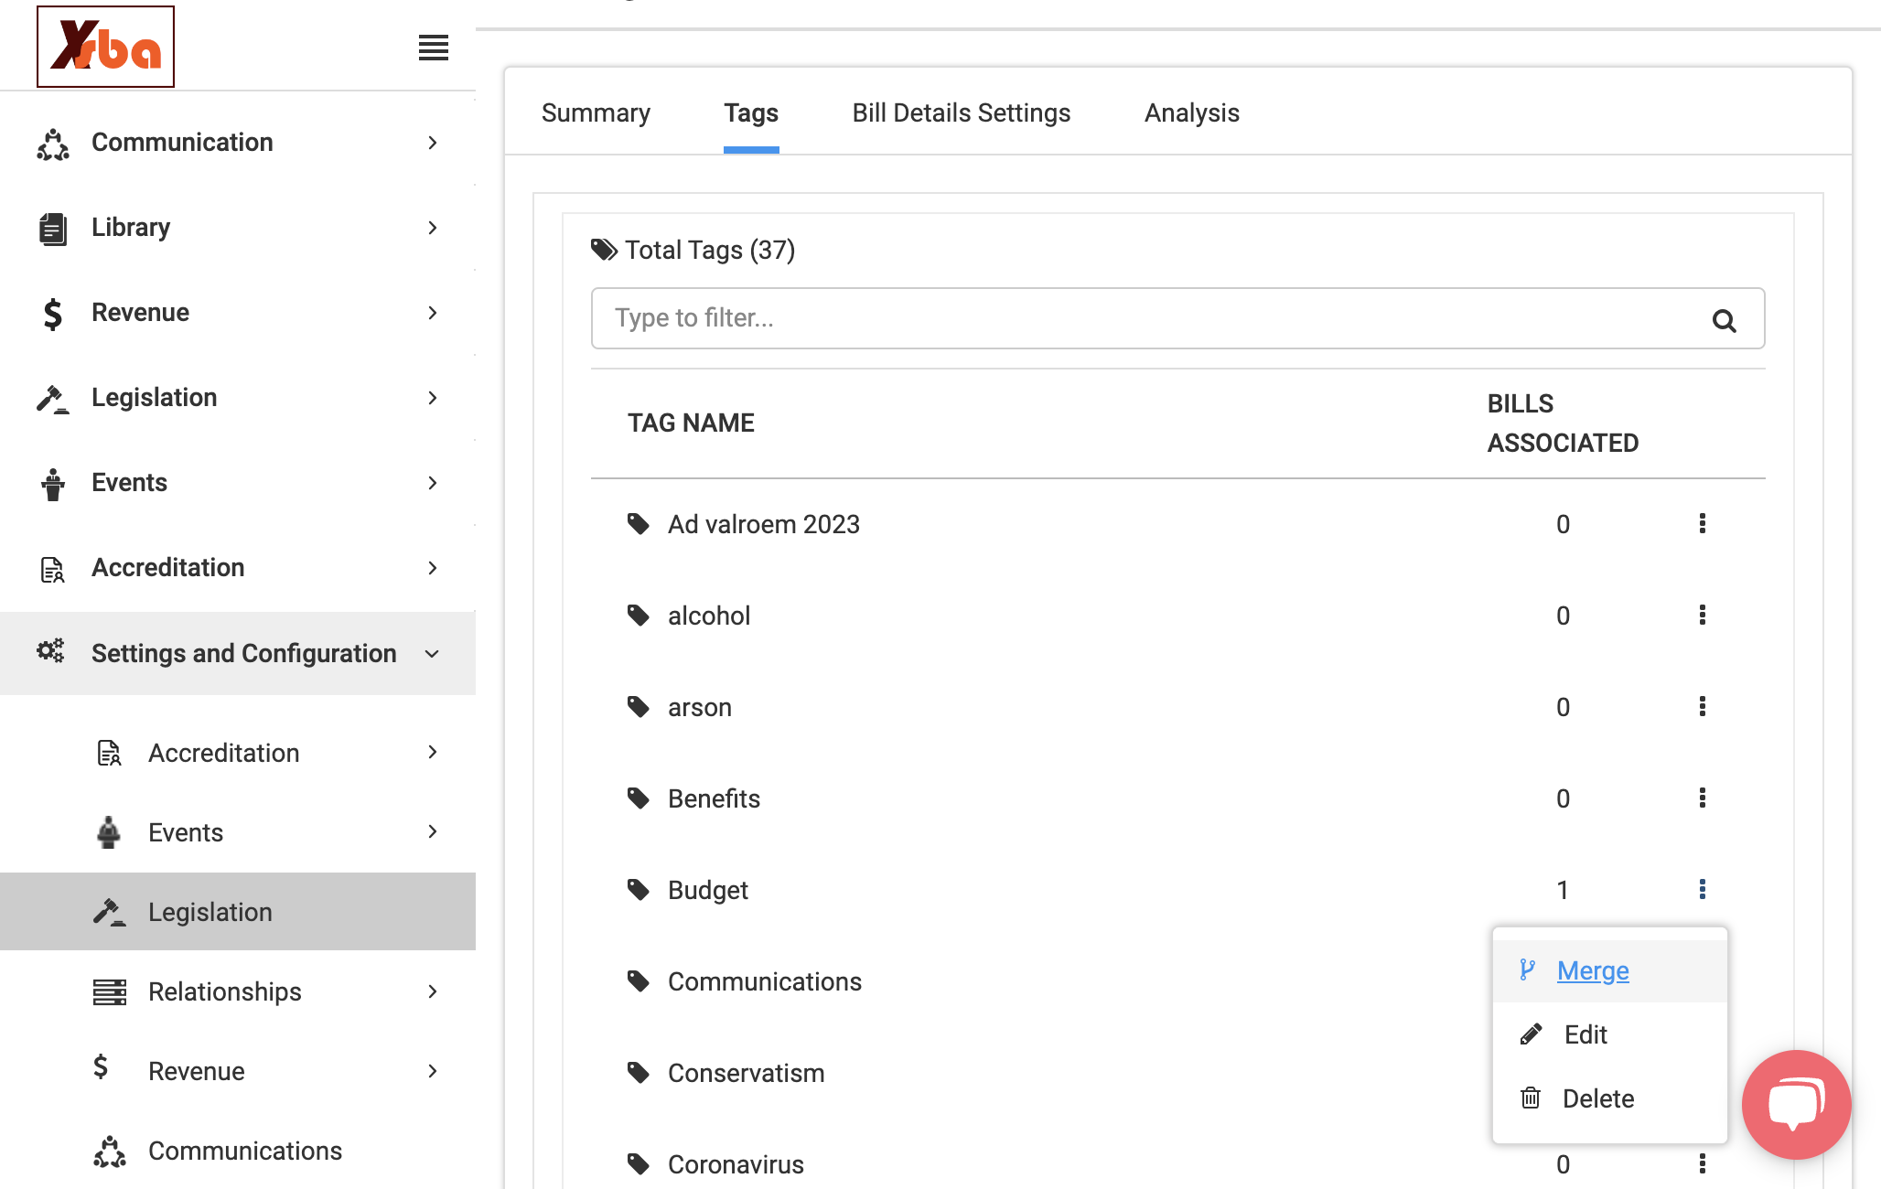The image size is (1881, 1189).
Task: Expand the Library menu chevron
Action: click(433, 228)
